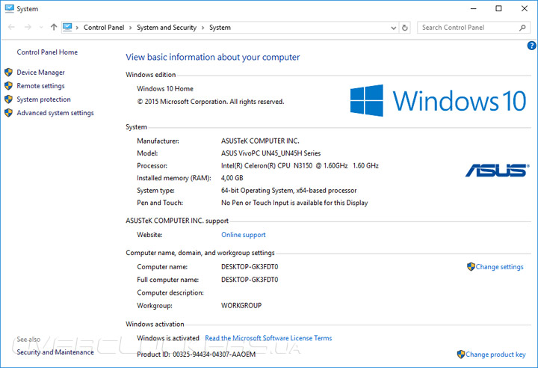Read the Microsoft Software License Terms
Screen dimensions: 538x368
pos(268,338)
